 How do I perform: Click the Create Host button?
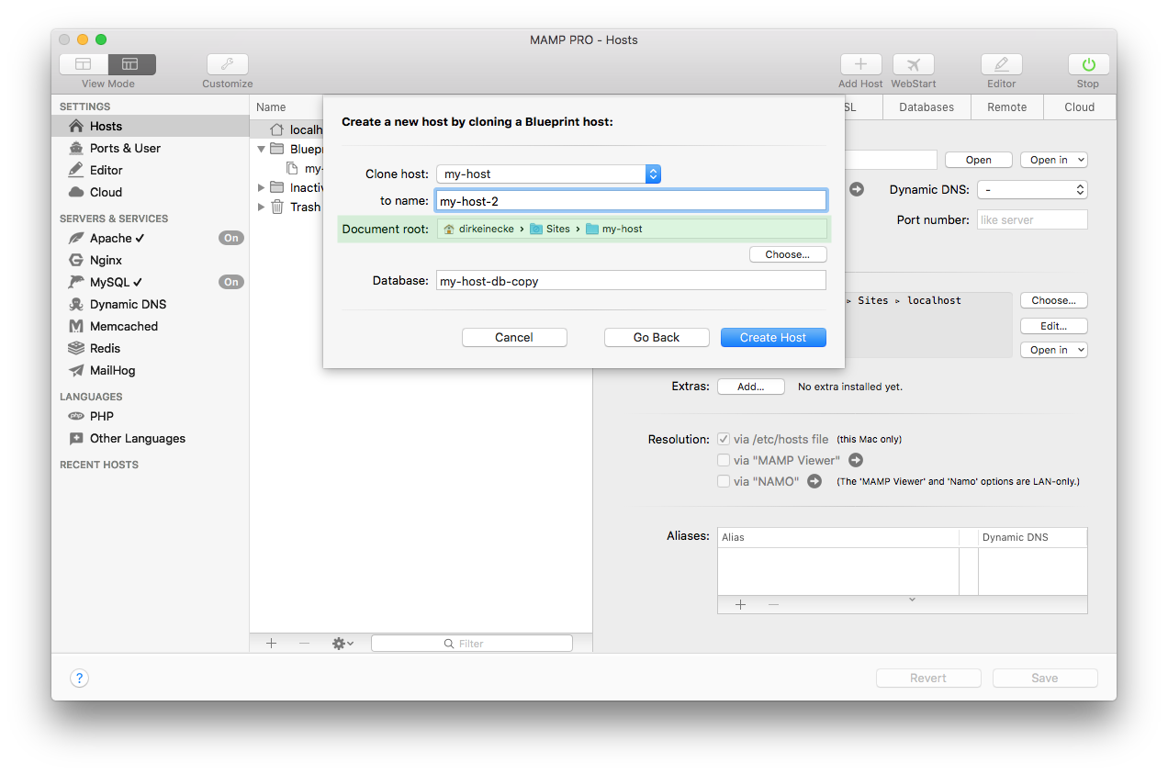(773, 337)
